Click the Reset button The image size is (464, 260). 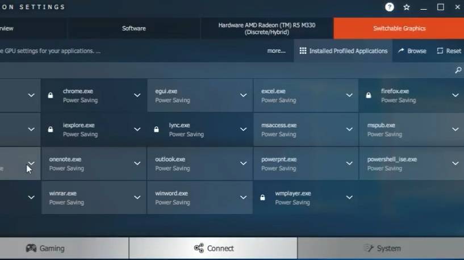coord(449,51)
